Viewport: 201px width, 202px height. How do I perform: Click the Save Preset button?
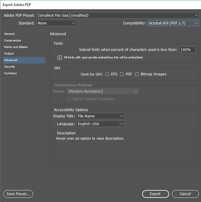(x=18, y=194)
